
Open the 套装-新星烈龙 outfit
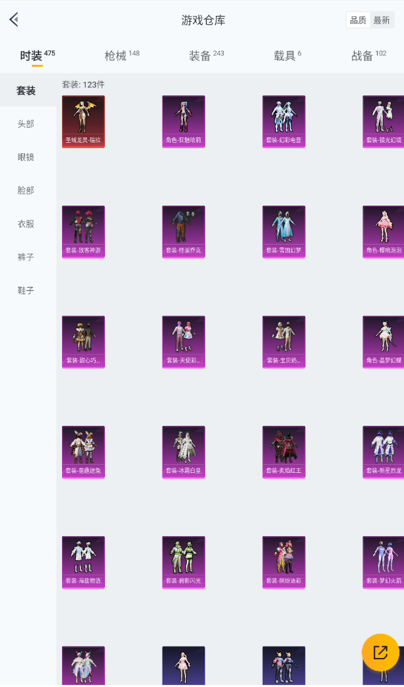tap(384, 452)
